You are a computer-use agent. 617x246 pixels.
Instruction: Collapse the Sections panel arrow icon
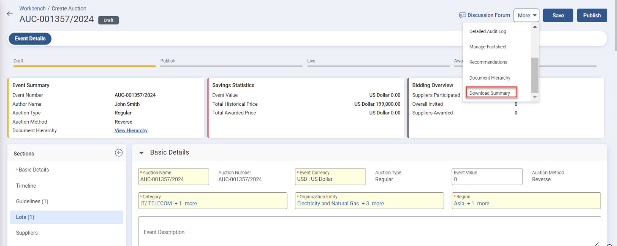point(119,153)
